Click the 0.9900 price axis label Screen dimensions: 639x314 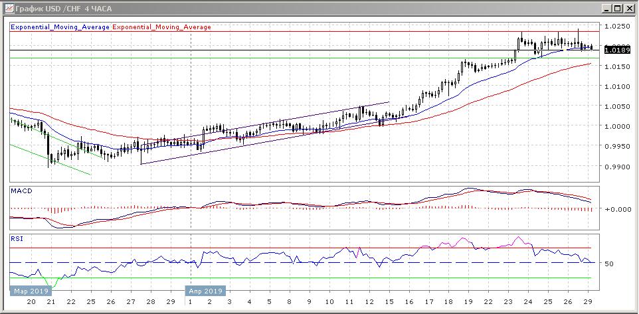[x=617, y=167]
